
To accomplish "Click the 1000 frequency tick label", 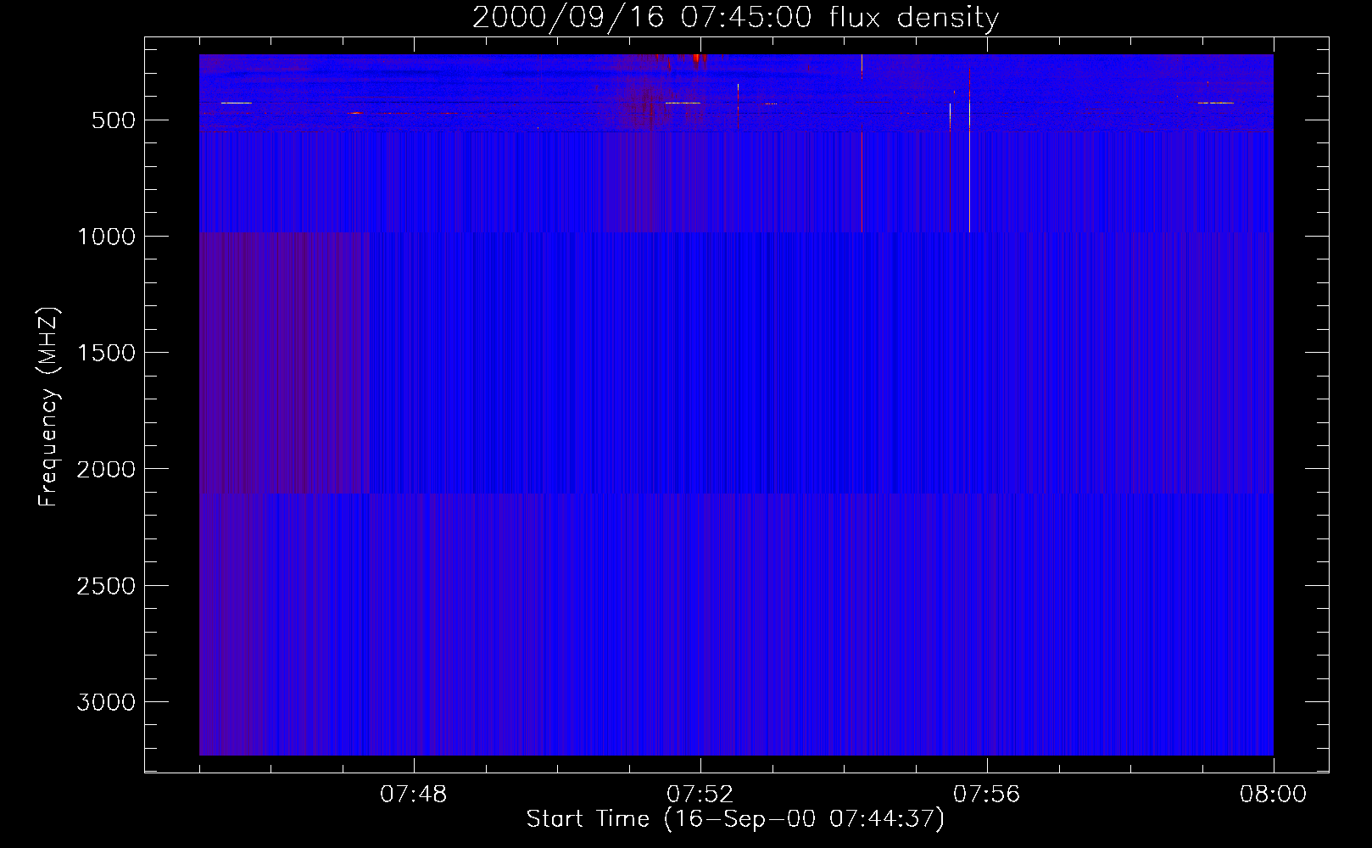I will 106,237.
